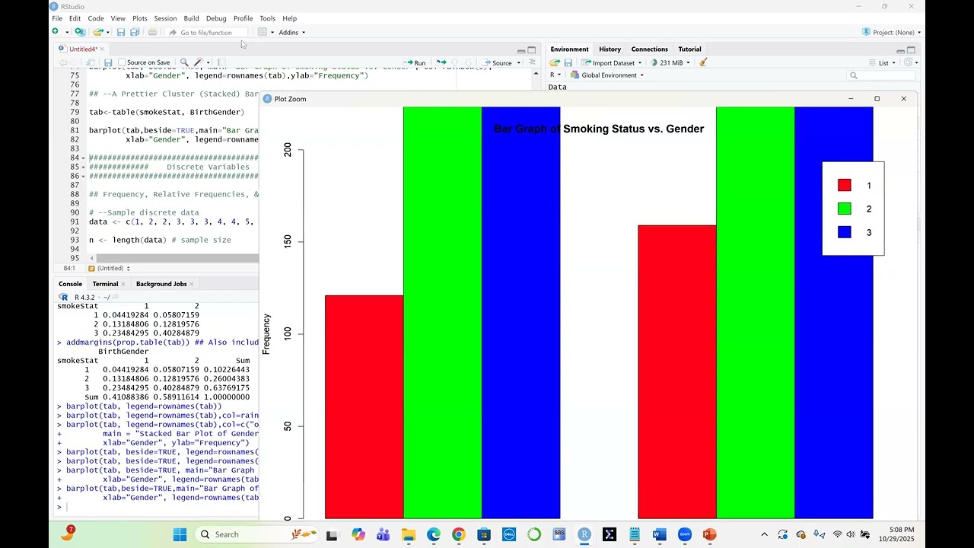Screen dimensions: 974x548
Task: Open the R language selector dropdown
Action: tap(555, 75)
